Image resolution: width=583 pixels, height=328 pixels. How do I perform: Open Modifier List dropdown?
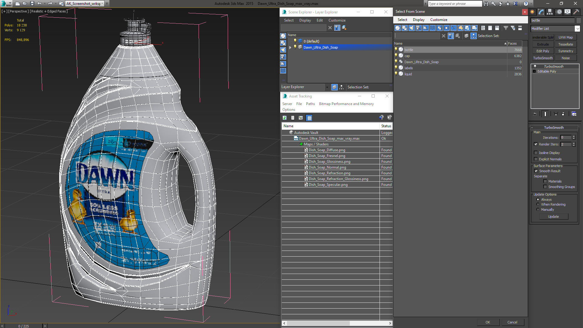[577, 29]
